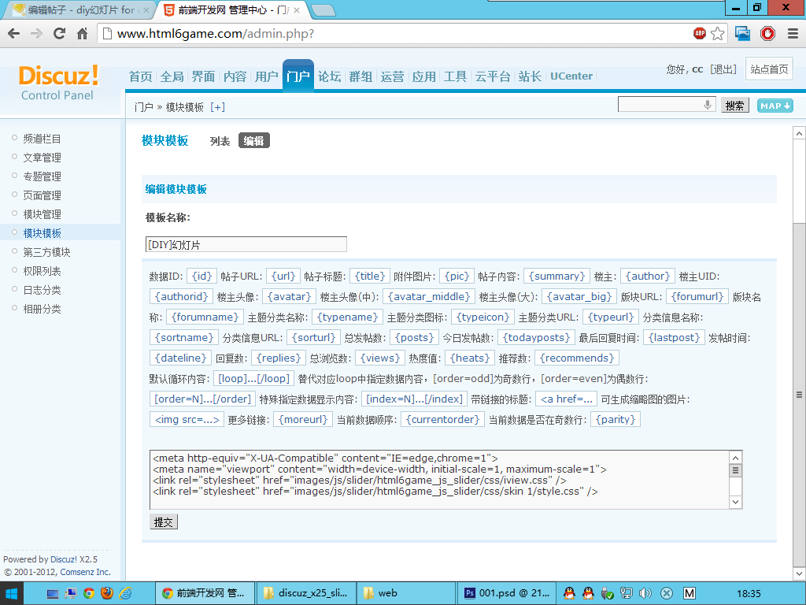Viewport: 806px width, 605px height.
Task: Click inside the template code textarea
Action: point(440,480)
